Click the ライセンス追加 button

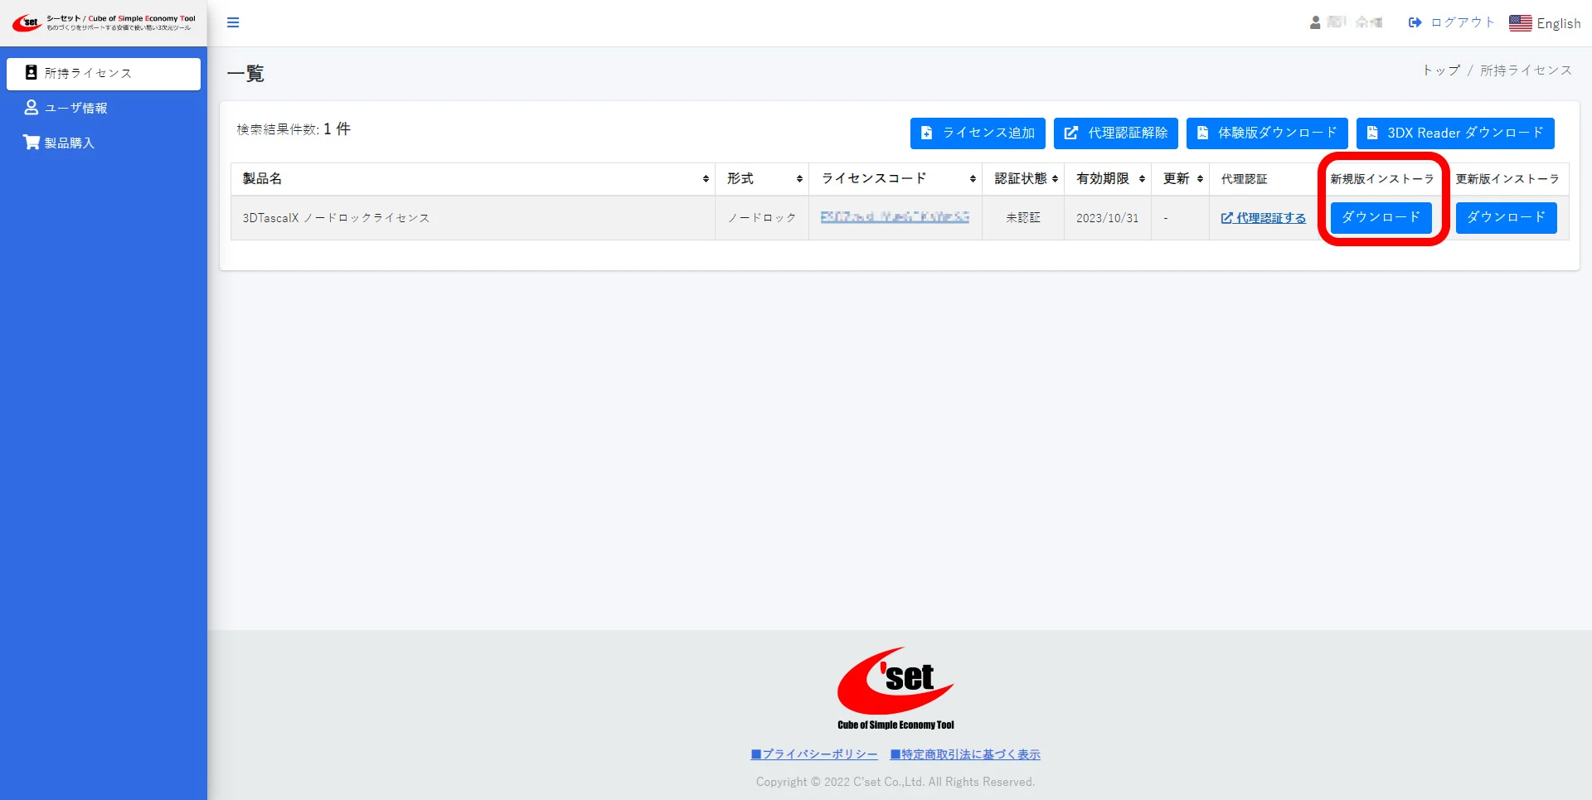point(978,133)
